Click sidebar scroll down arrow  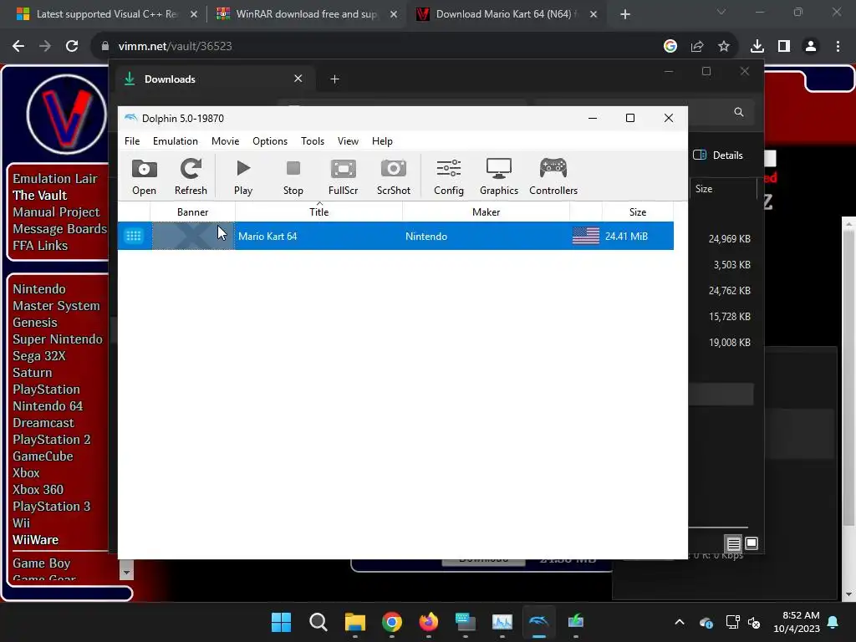[126, 573]
